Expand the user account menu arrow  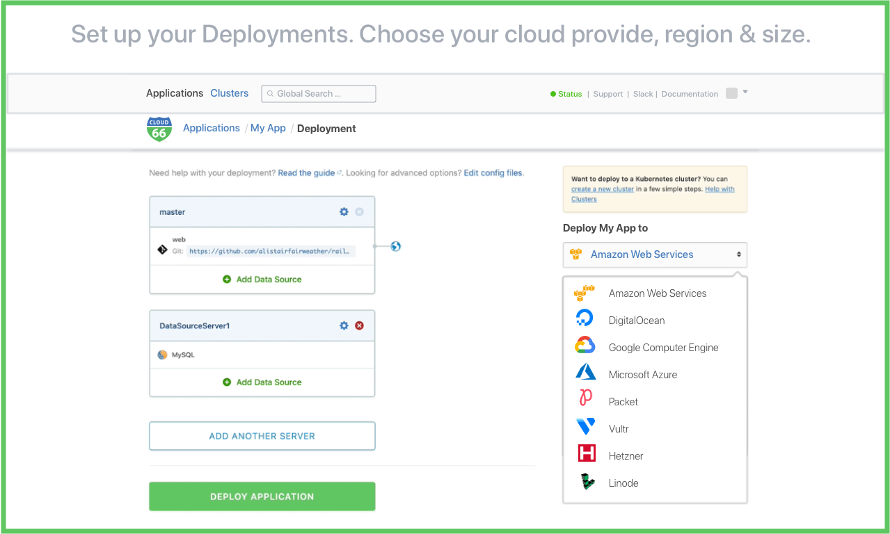tap(745, 92)
